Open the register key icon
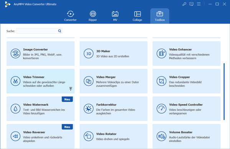This screenshot has width=230, height=149. point(184,4)
